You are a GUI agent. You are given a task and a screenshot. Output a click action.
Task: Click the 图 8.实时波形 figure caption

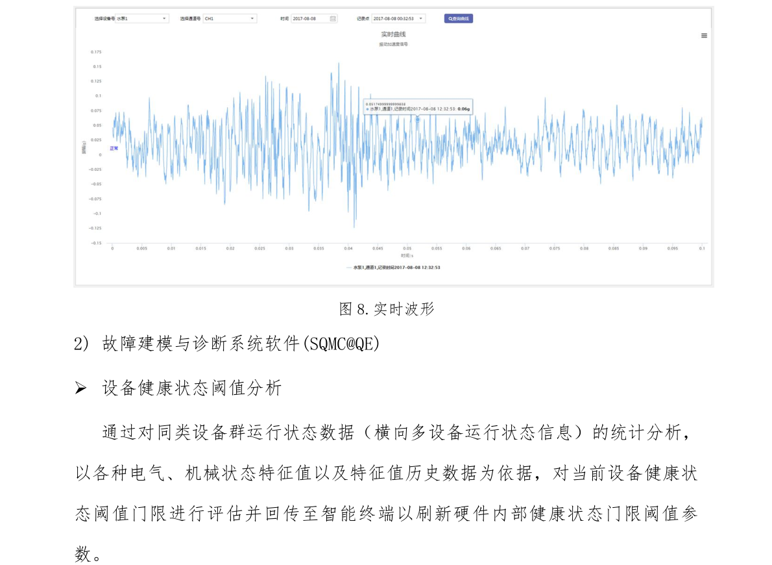click(386, 309)
